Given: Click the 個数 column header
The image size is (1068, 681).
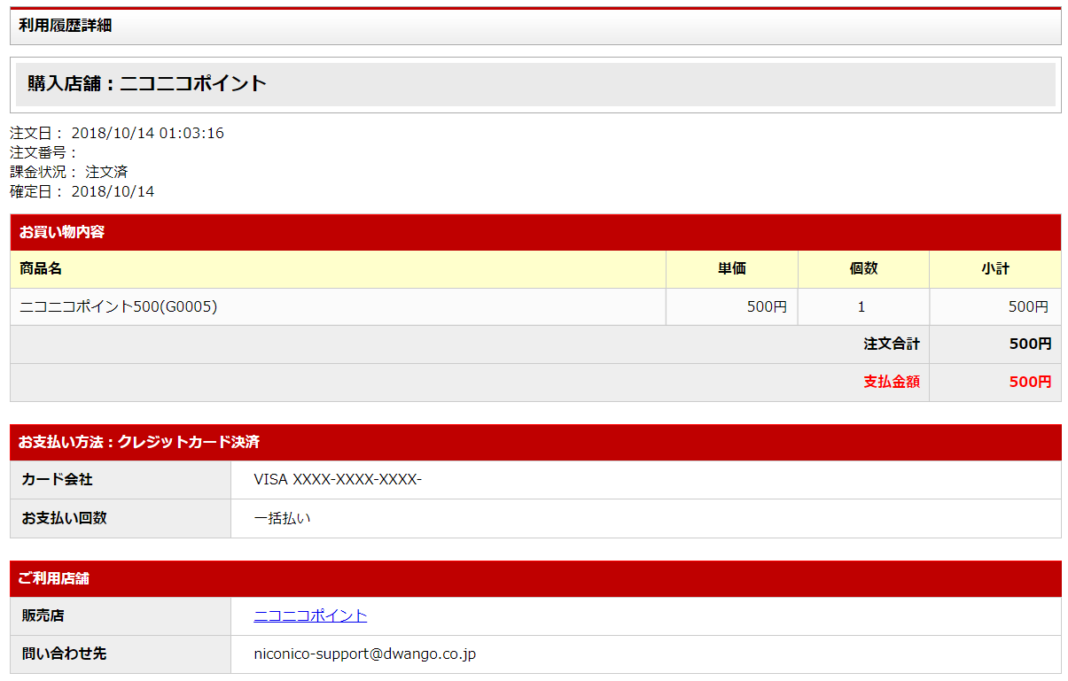Looking at the screenshot, I should 863,269.
